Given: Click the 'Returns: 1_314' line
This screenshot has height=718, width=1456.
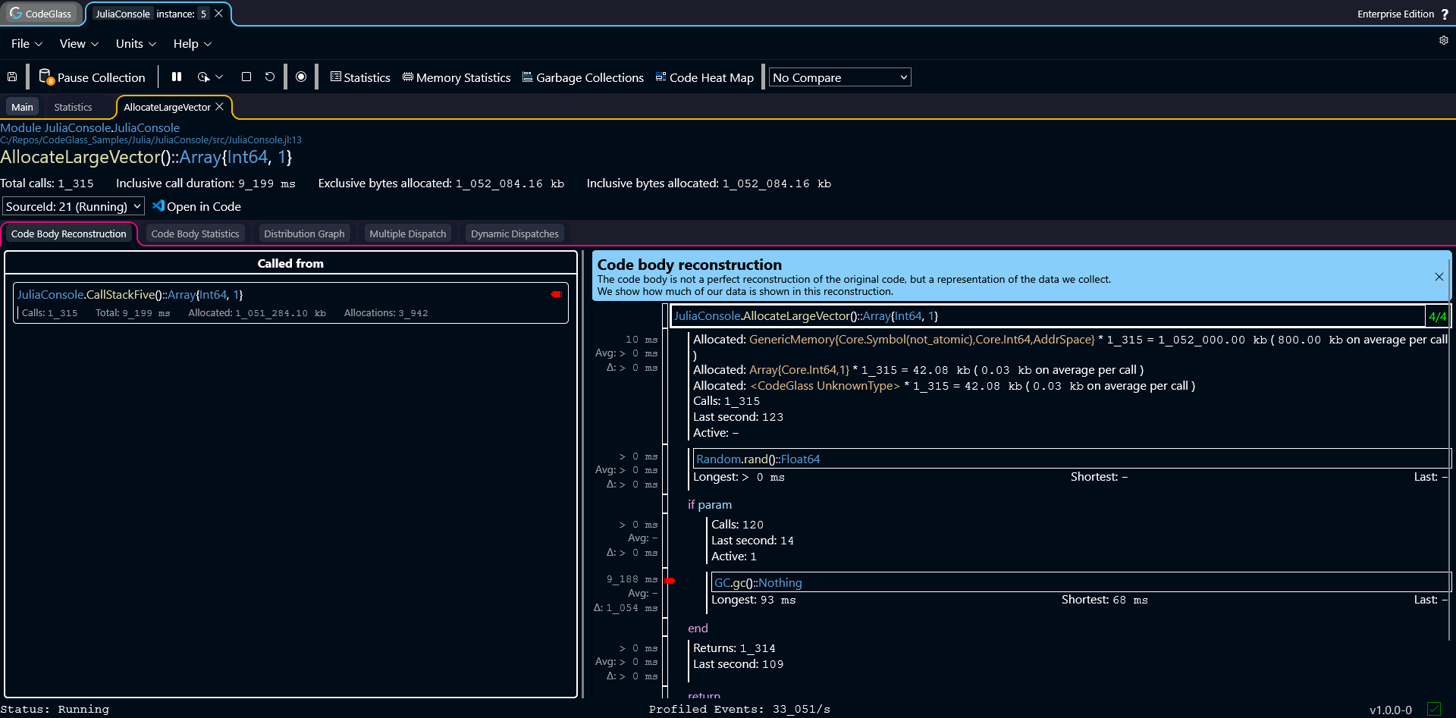Looking at the screenshot, I should click(x=734, y=648).
